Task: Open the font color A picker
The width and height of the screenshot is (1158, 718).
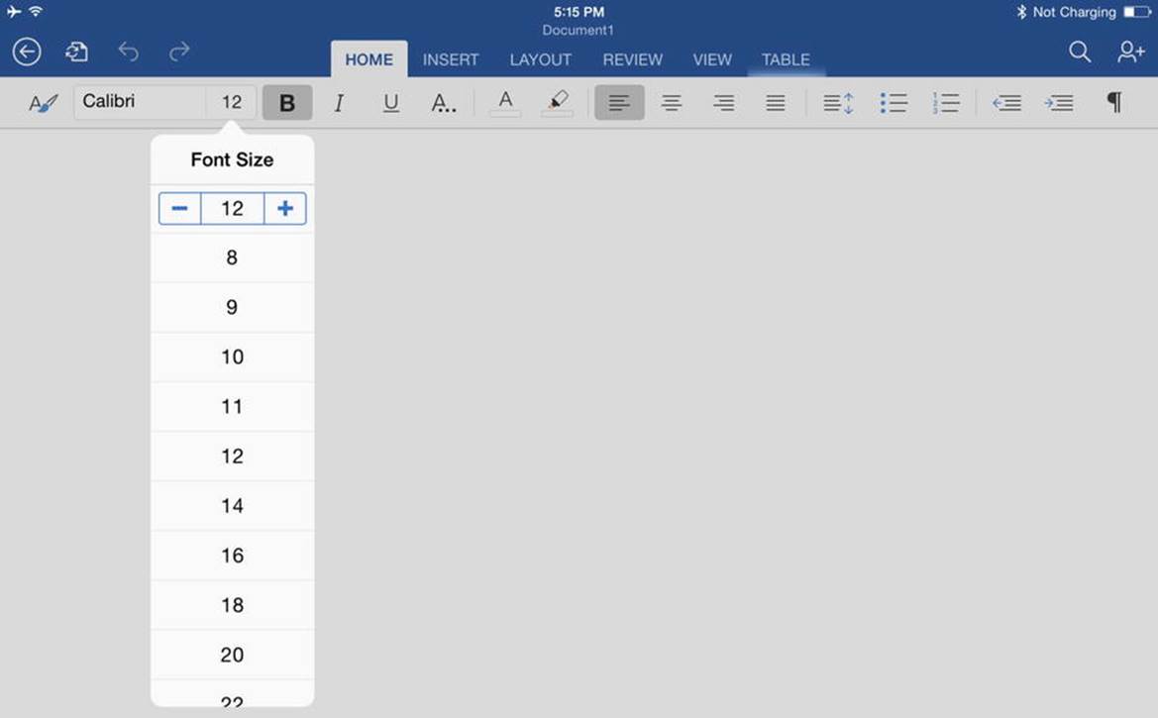Action: point(506,102)
